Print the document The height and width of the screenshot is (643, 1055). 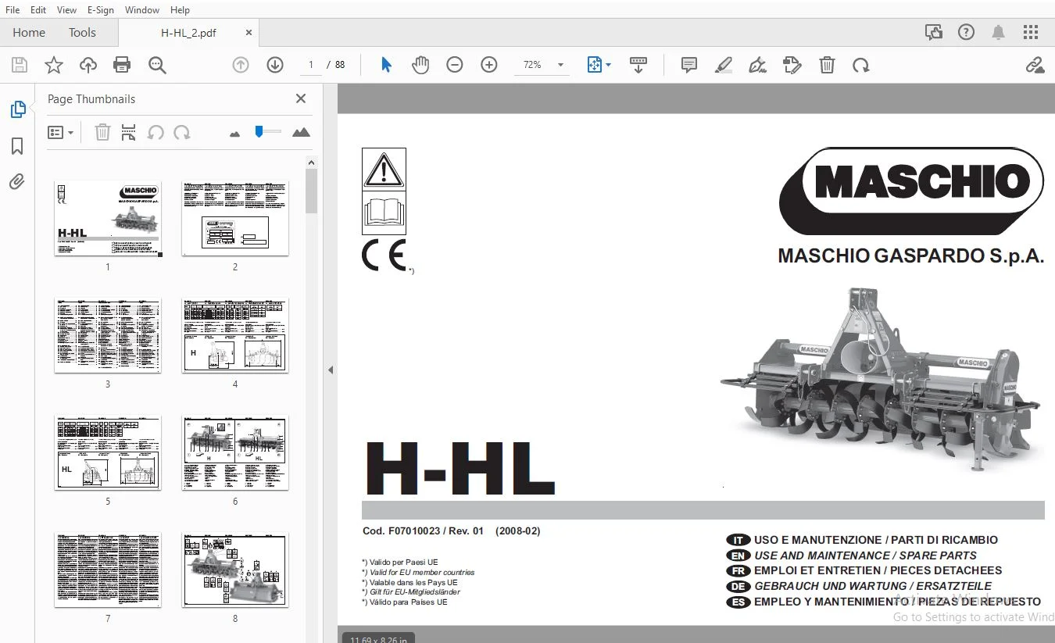122,65
